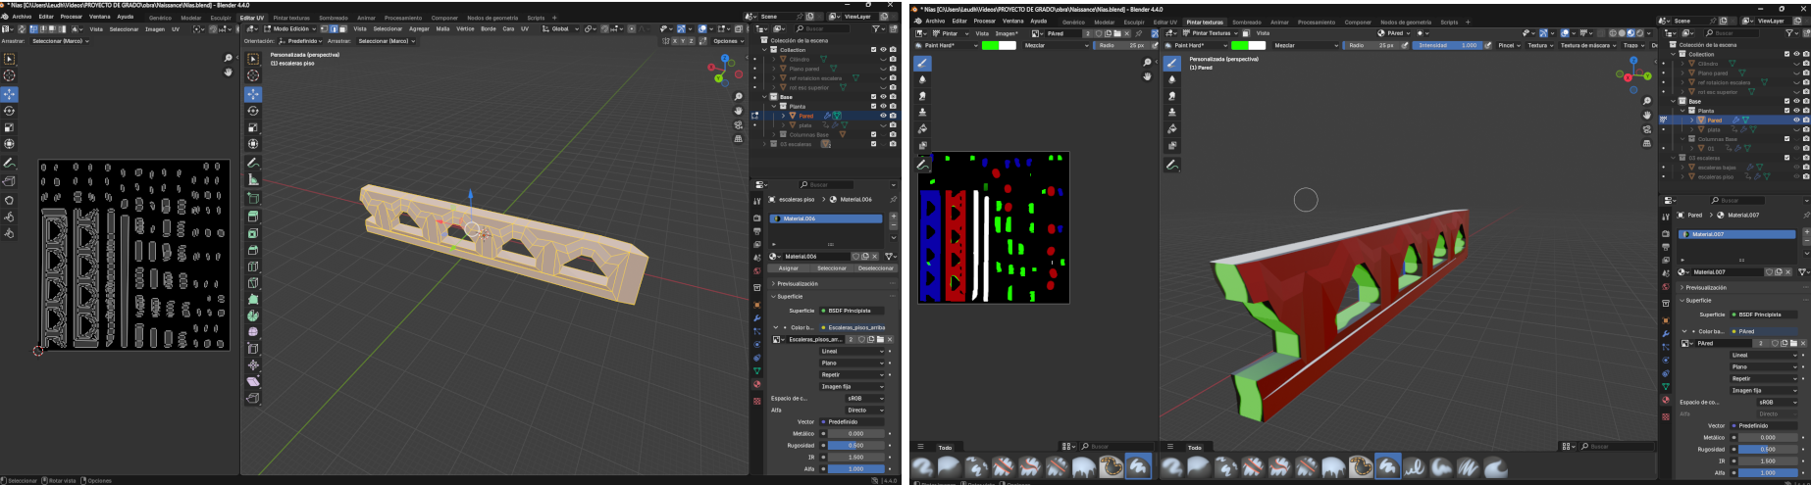This screenshot has height=485, width=1811.
Task: Open the Archivo menu in right window
Action: click(x=934, y=21)
